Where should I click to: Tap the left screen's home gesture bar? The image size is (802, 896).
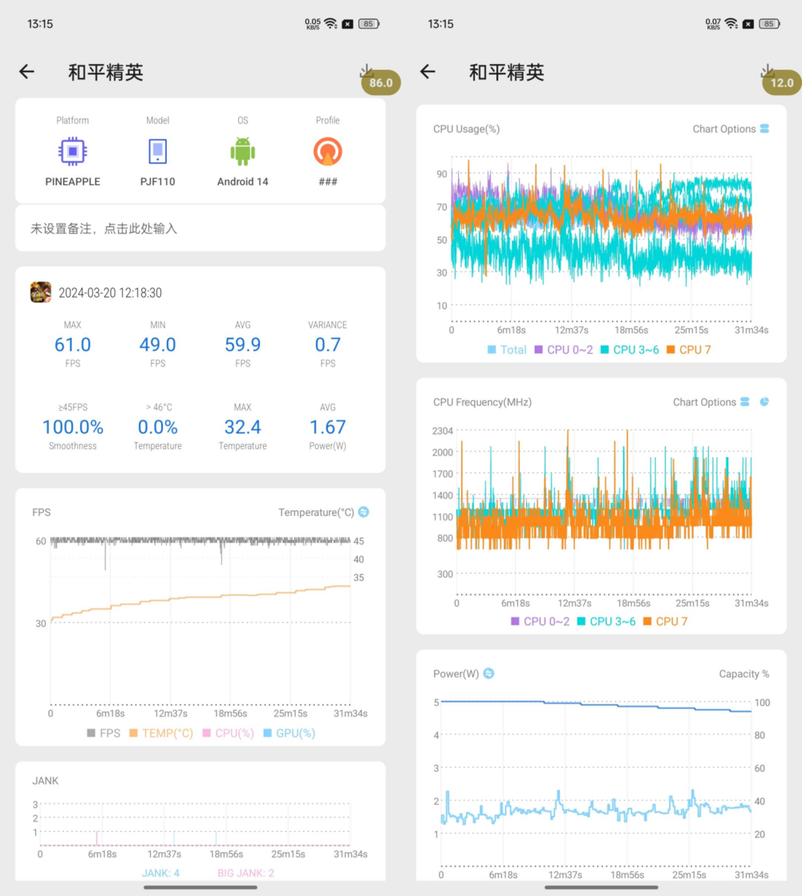click(200, 887)
